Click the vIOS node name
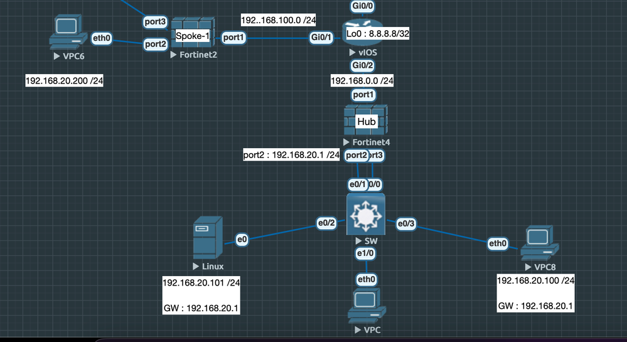Image resolution: width=627 pixels, height=342 pixels. tap(368, 53)
